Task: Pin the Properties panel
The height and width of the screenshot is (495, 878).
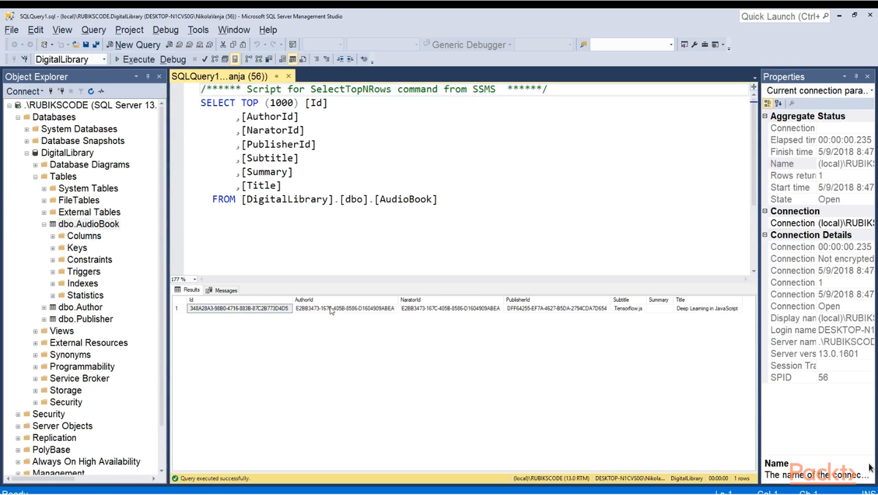Action: [856, 76]
